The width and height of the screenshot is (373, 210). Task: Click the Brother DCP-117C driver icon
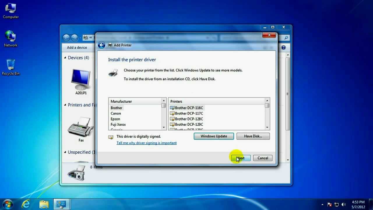point(172,113)
